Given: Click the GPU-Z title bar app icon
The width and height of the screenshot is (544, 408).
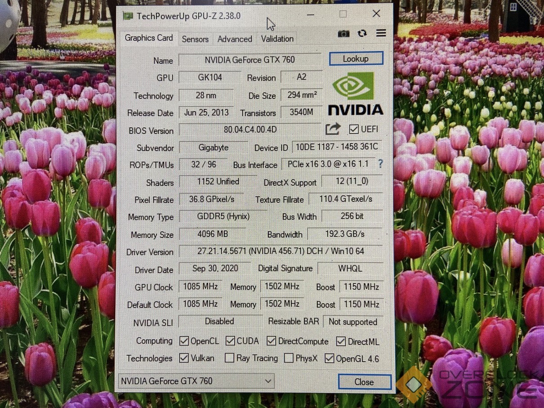Looking at the screenshot, I should point(128,16).
